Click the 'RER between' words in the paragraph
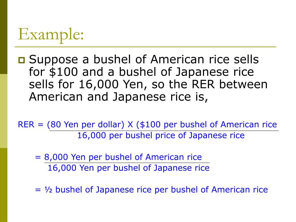Image resolution: width=296 pixels, height=222 pixels. tap(230, 84)
